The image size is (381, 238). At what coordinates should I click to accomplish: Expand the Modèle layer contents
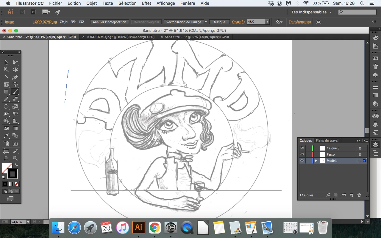(x=316, y=161)
